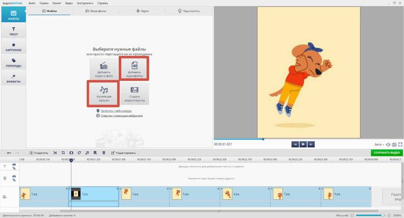Select the crop tool icon
The height and width of the screenshot is (218, 404).
coord(63,153)
